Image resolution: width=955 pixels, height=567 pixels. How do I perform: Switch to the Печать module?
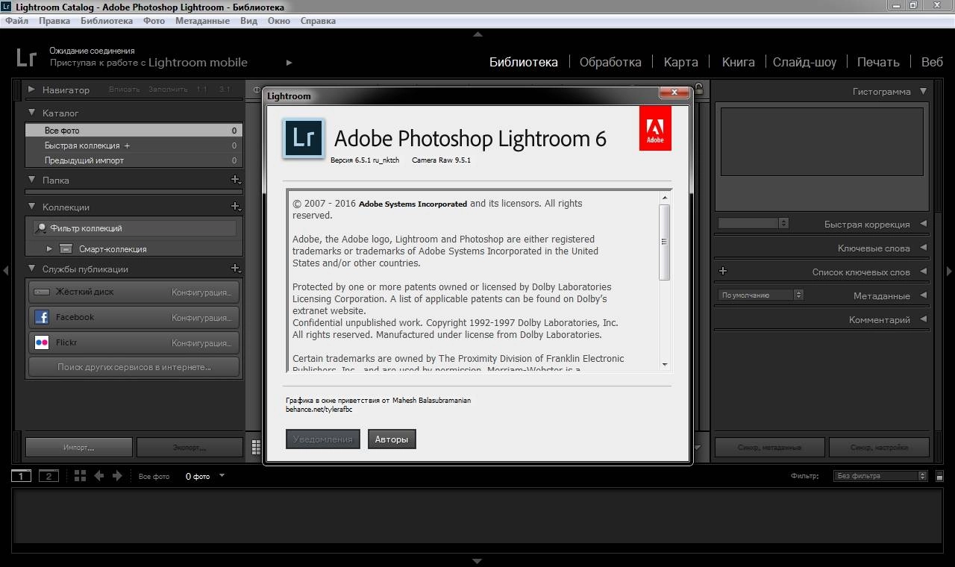pos(878,62)
